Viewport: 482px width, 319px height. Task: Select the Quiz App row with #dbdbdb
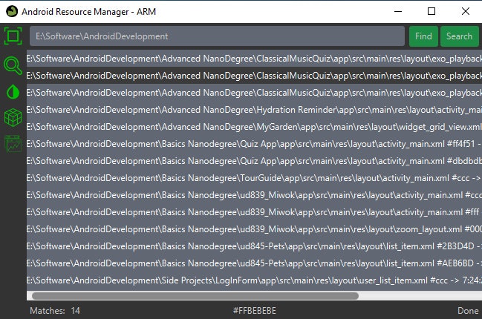[x=254, y=161]
